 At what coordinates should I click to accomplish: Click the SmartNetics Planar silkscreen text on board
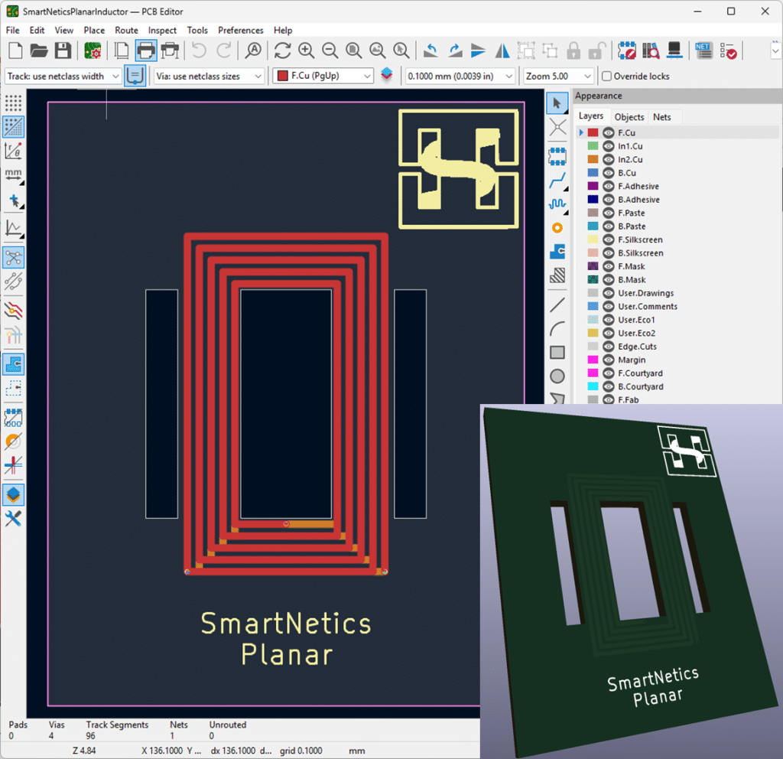point(286,639)
